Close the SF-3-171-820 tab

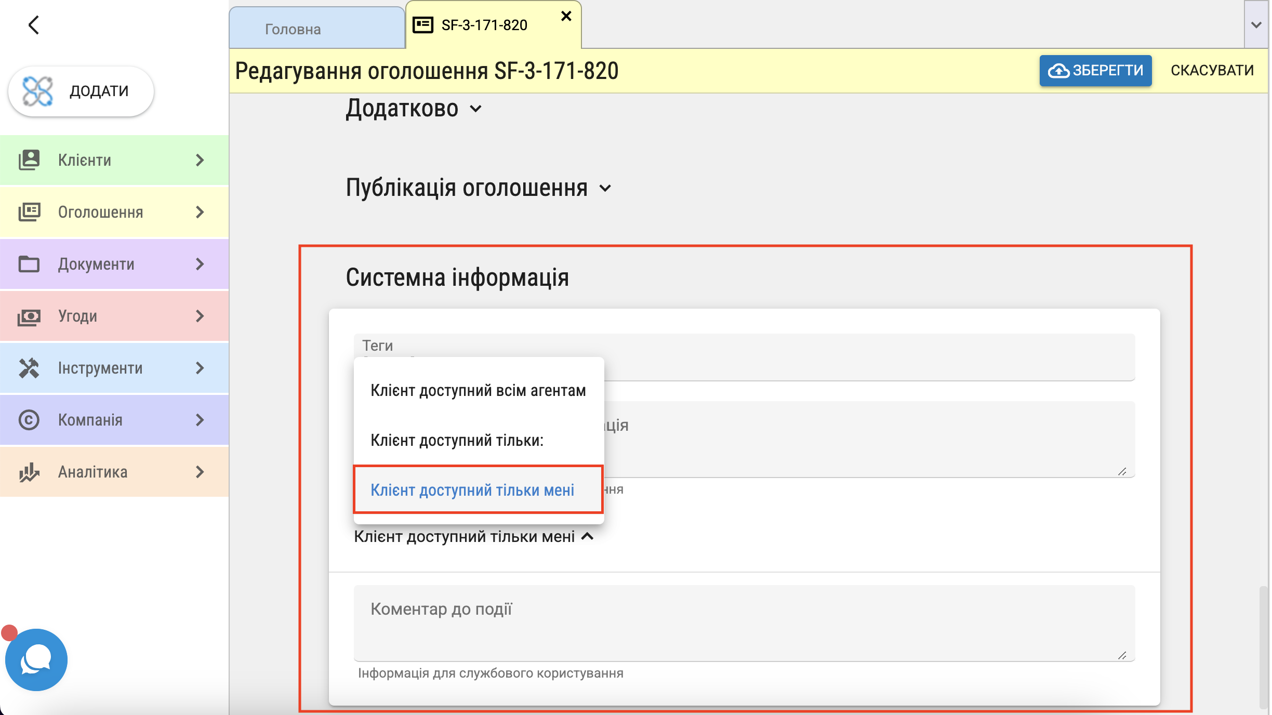[x=566, y=17]
